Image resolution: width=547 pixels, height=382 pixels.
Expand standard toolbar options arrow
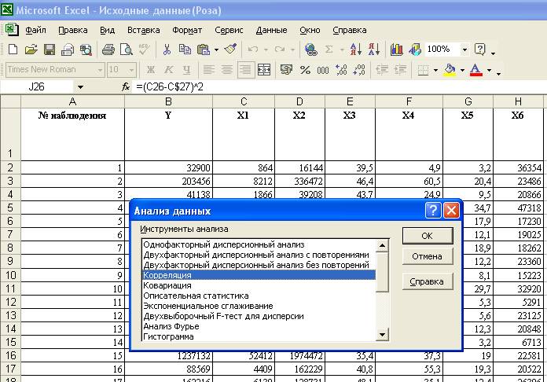494,53
